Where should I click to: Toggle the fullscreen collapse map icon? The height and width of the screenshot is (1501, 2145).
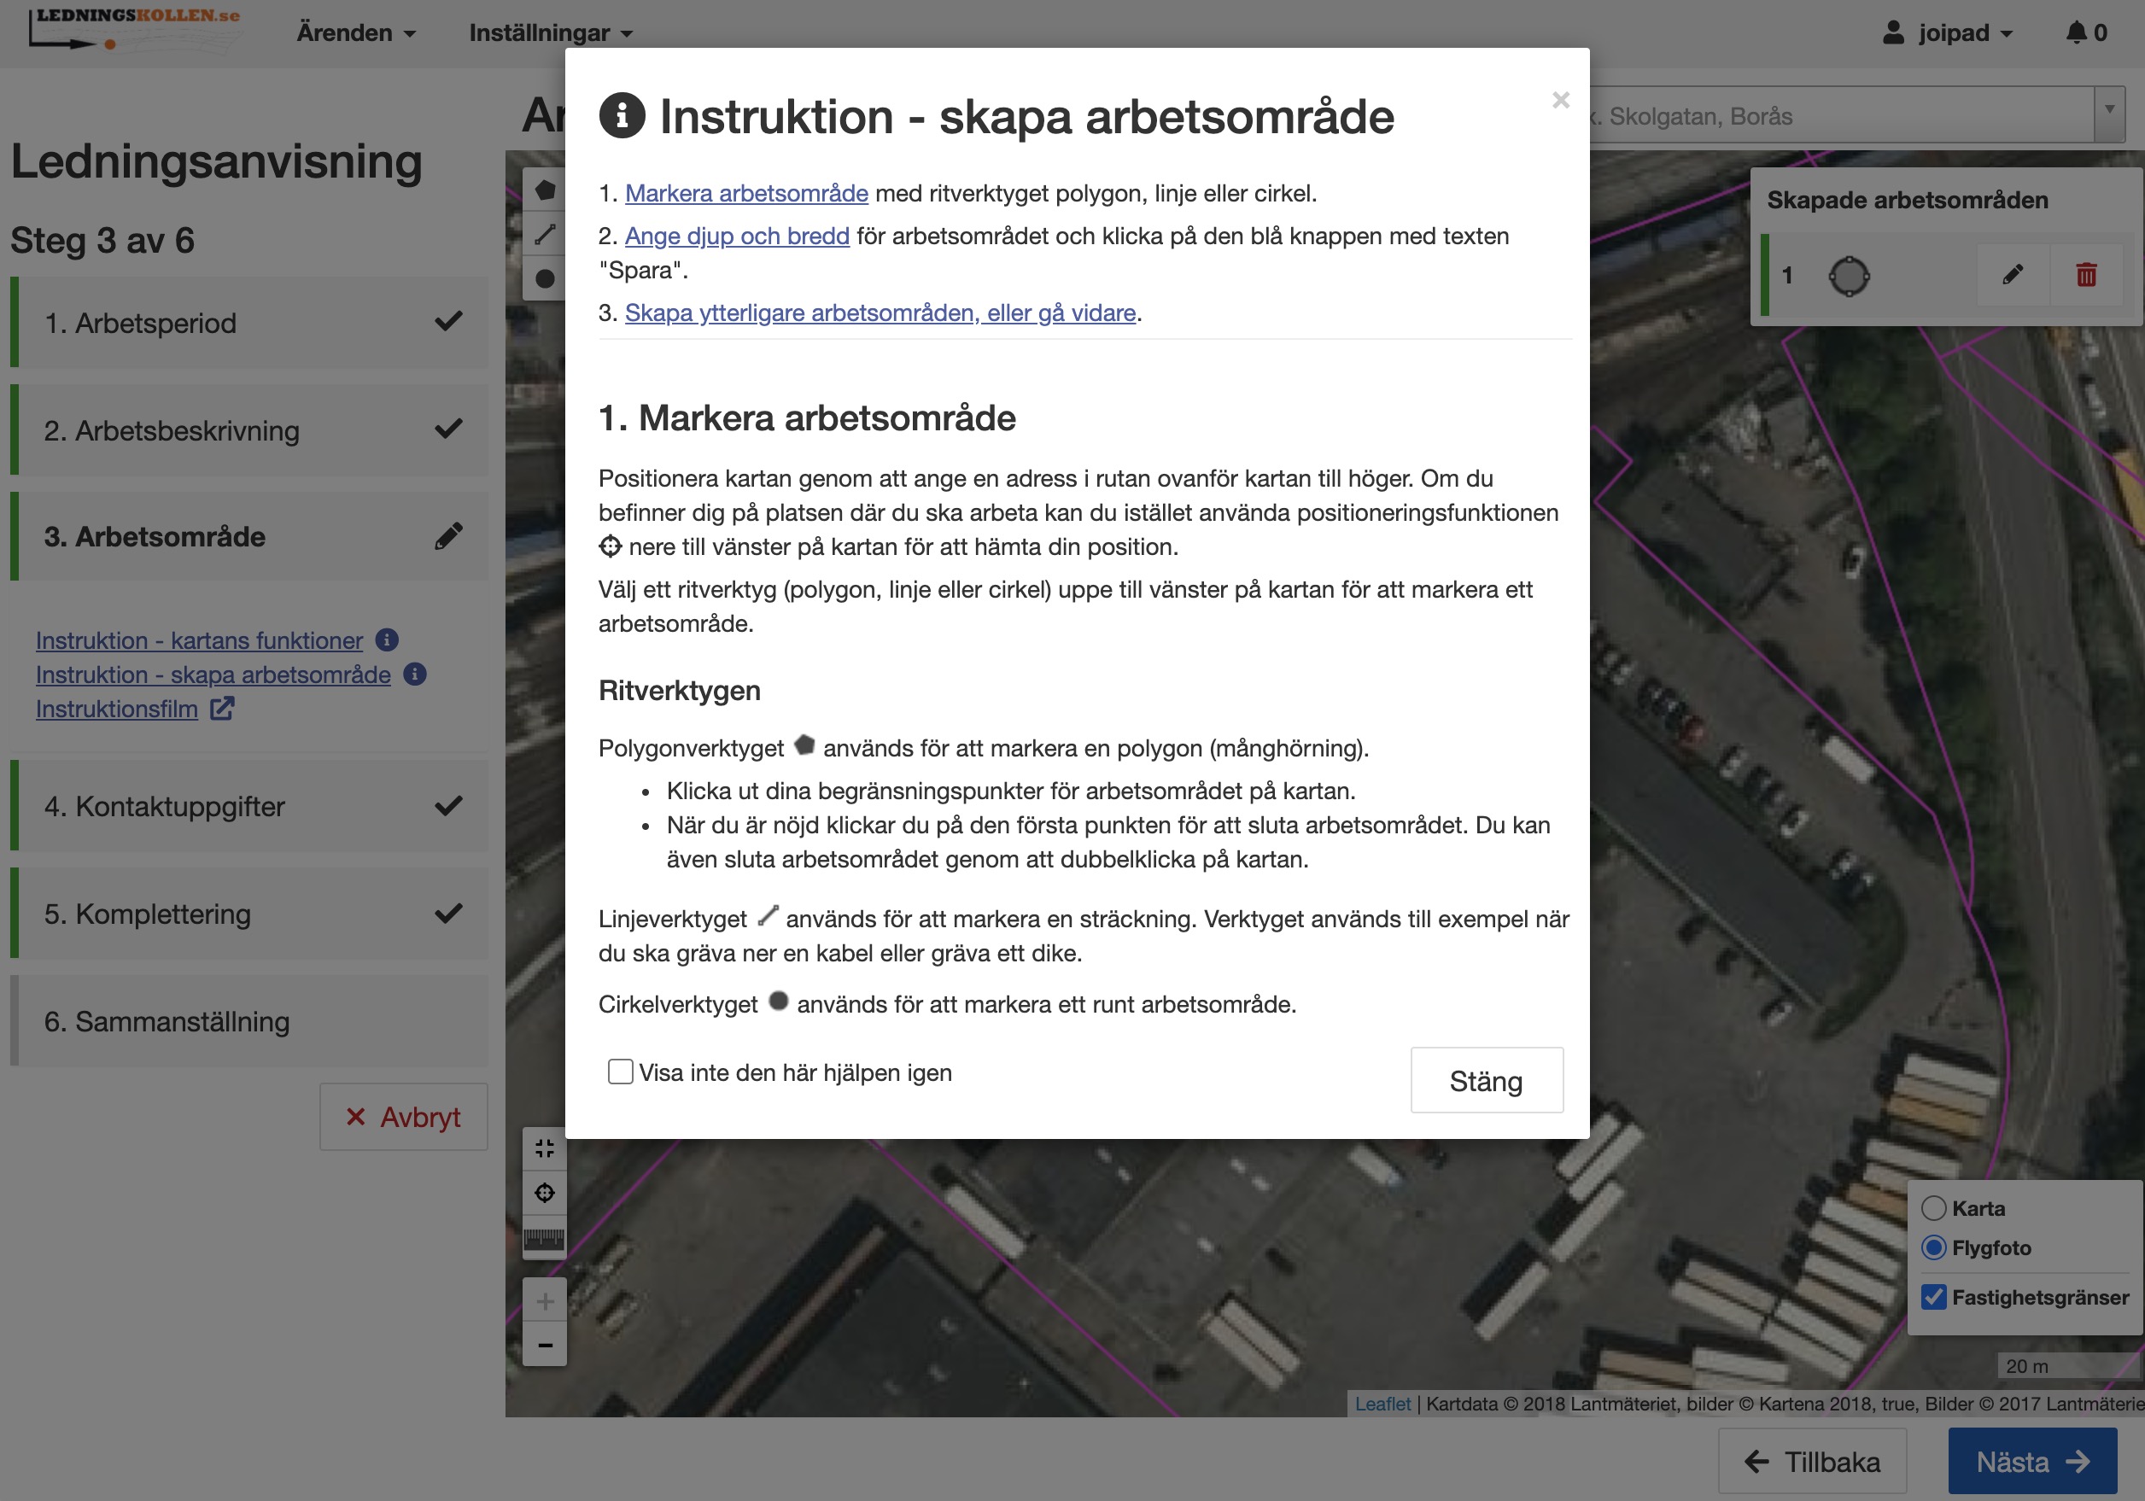(545, 1149)
